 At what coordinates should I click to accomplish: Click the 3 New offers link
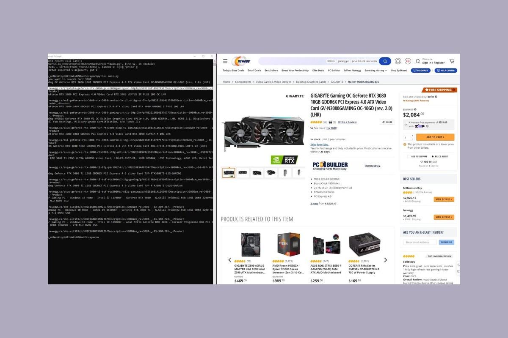[314, 204]
